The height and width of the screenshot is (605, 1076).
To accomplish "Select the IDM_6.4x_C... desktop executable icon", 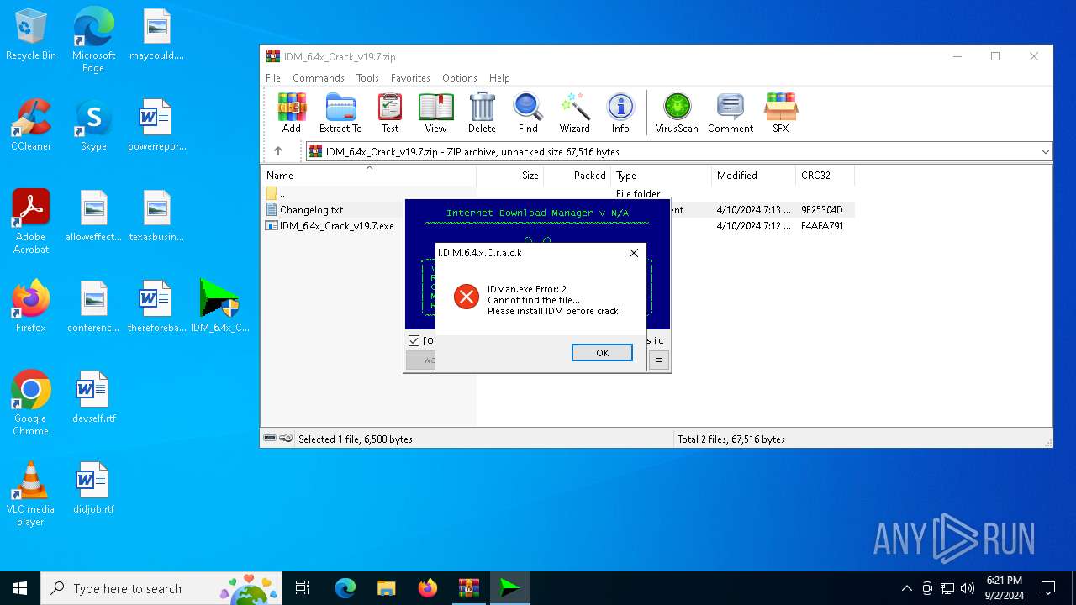I will point(219,307).
